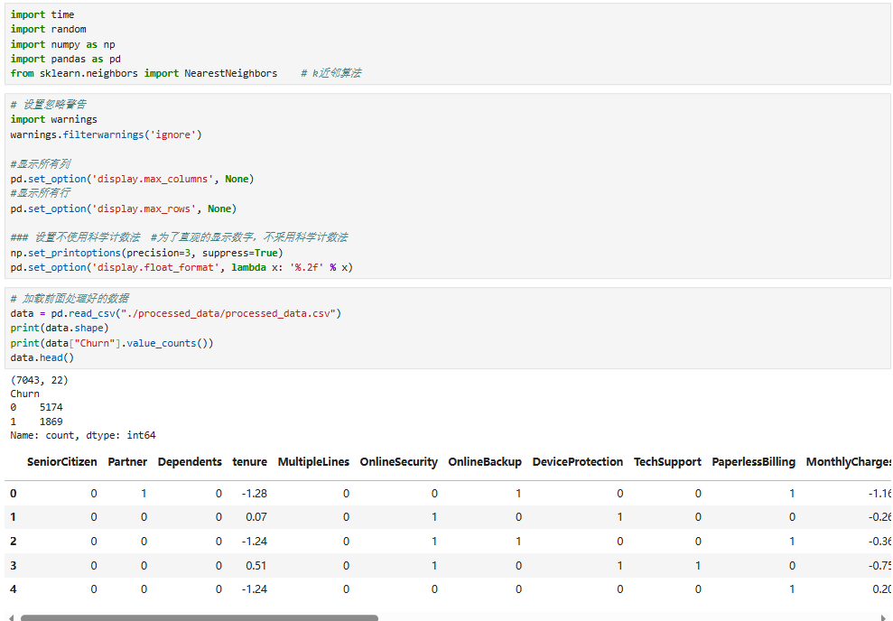Screen dimensions: 893x621
Task: Click the PaperlessBilling column header
Action: (753, 462)
